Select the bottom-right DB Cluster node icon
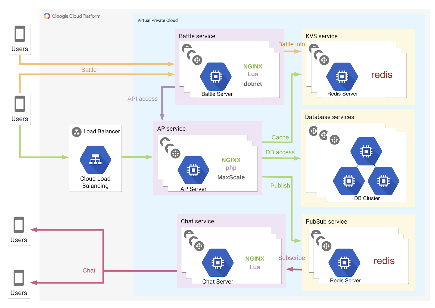The height and width of the screenshot is (308, 435). (383, 181)
